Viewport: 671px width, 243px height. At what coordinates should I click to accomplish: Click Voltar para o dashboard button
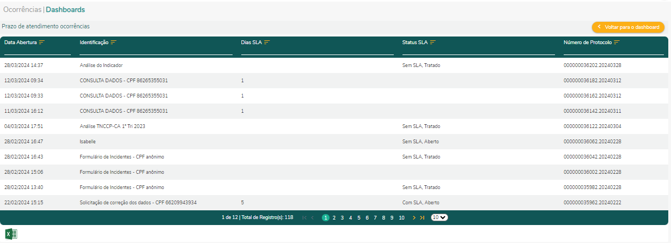click(x=628, y=27)
